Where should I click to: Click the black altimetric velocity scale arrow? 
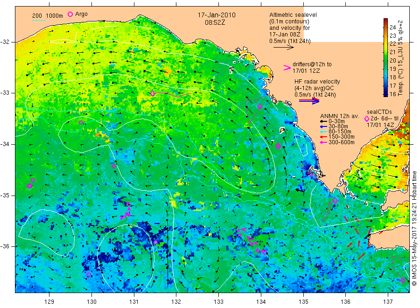pos(284,48)
